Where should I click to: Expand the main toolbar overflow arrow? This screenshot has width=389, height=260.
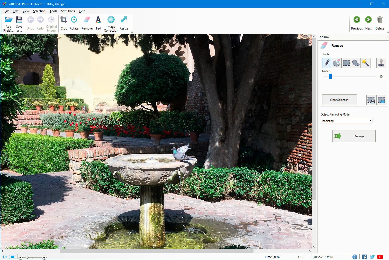(132, 32)
